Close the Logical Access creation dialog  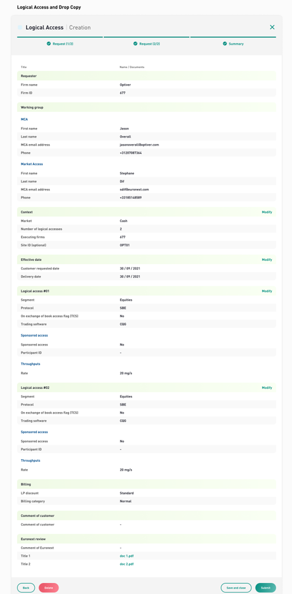272,27
